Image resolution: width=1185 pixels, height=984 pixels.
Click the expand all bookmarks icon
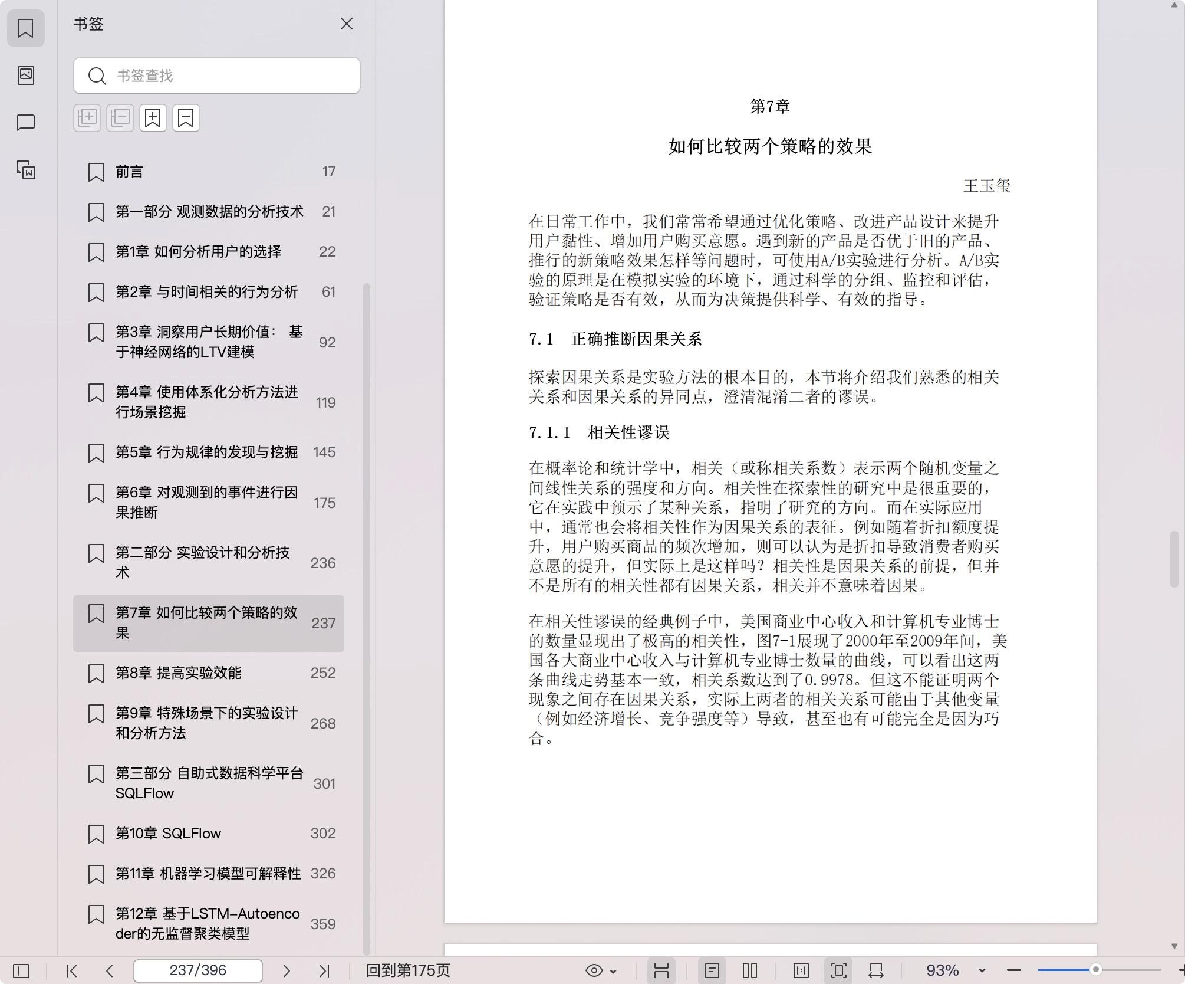[x=87, y=118]
